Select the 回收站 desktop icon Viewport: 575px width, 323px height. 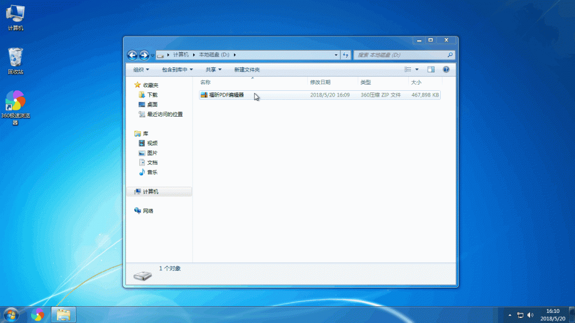(15, 61)
